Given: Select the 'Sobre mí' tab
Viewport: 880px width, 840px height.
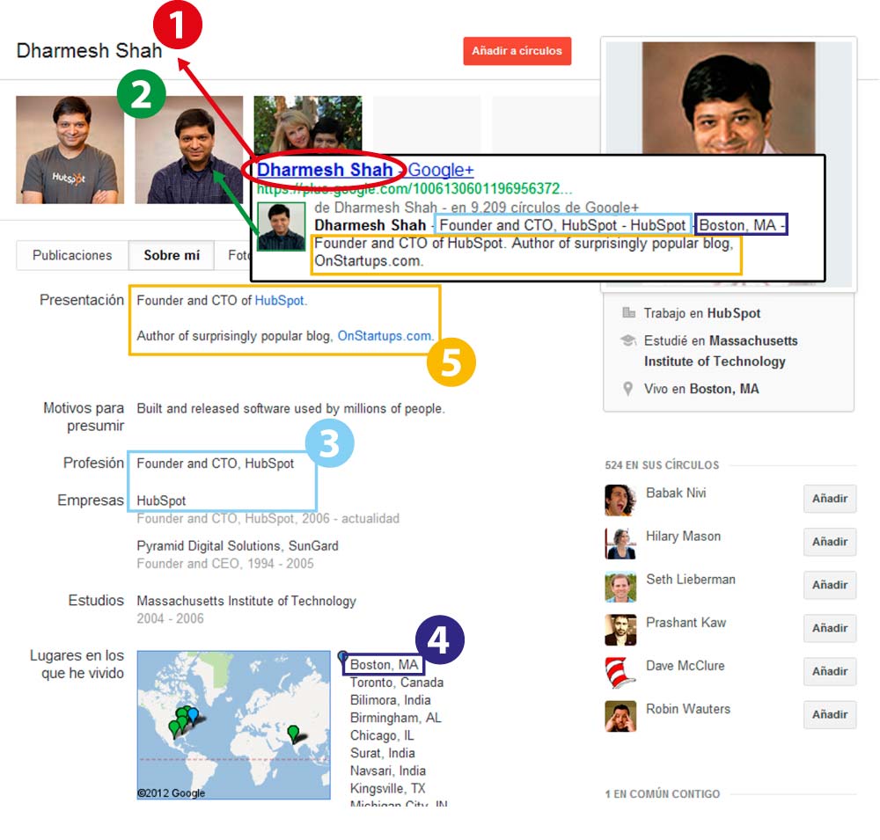Looking at the screenshot, I should click(x=172, y=255).
